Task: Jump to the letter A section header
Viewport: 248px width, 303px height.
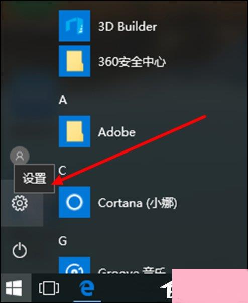Action: (x=63, y=100)
